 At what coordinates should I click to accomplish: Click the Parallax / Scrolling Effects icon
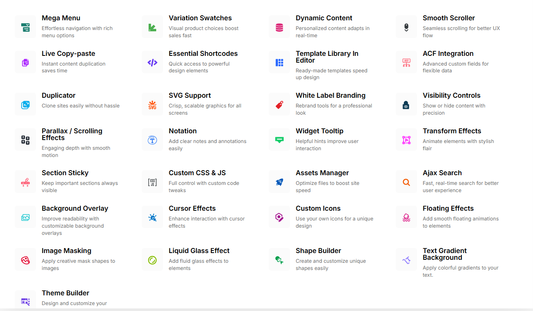point(25,140)
